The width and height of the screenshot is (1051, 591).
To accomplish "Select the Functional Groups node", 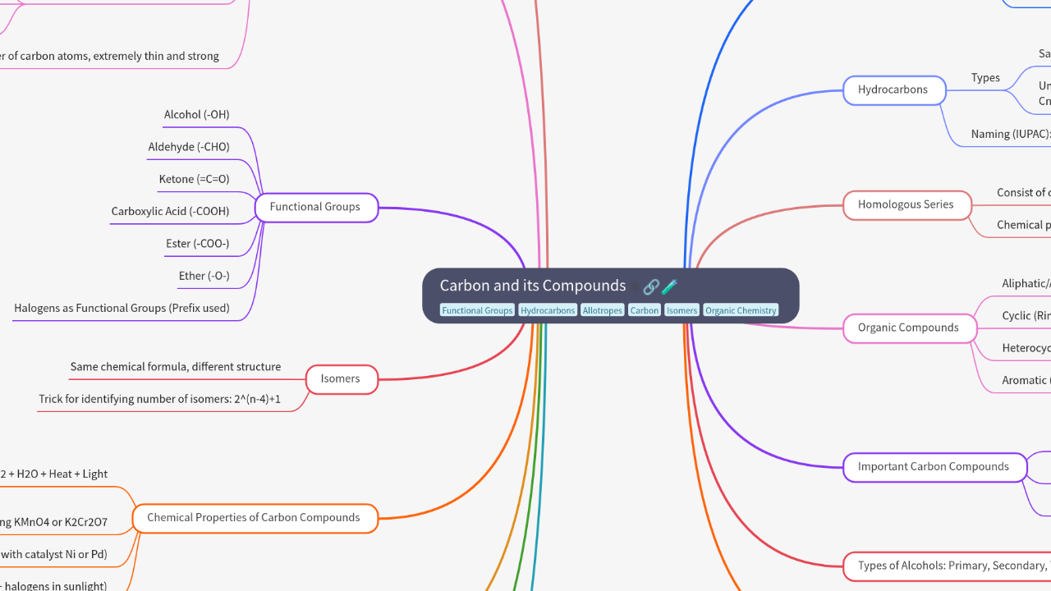I will (315, 207).
